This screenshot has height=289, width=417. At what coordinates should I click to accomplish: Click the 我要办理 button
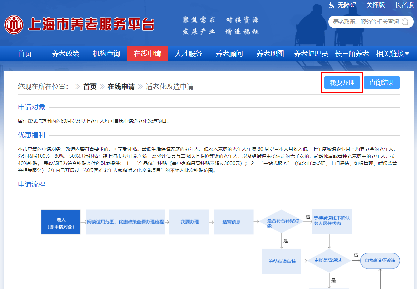coord(342,83)
